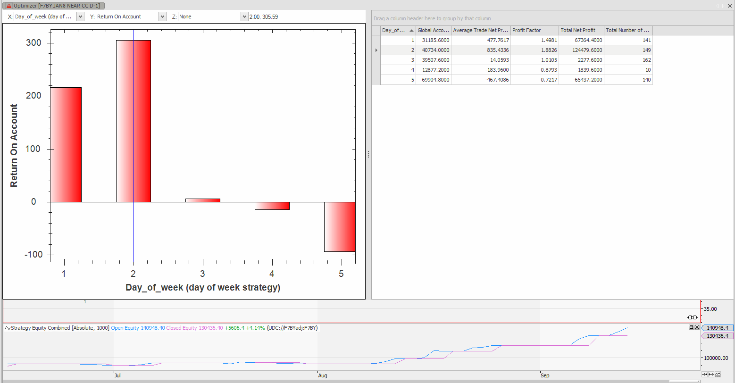The image size is (735, 383).
Task: Click the vertical splitter between chart and grid
Action: click(x=368, y=154)
